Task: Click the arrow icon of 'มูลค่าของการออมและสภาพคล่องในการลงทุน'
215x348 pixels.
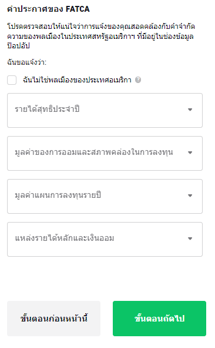Action: tap(190, 153)
